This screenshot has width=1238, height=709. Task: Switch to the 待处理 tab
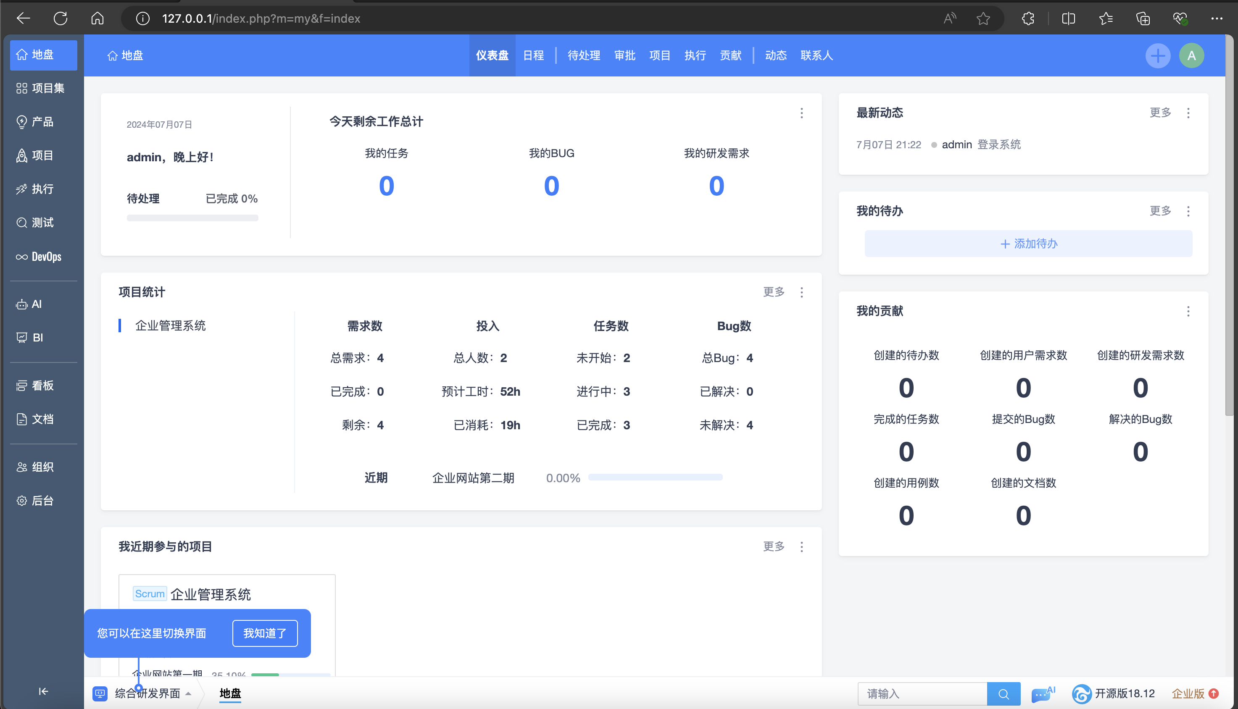point(583,55)
